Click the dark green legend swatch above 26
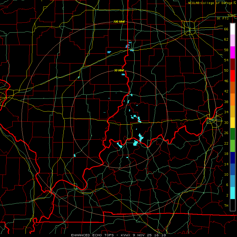 [x=233, y=134]
